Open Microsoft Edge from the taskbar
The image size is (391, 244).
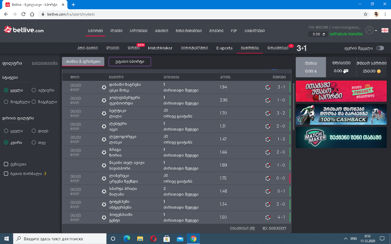click(127, 239)
